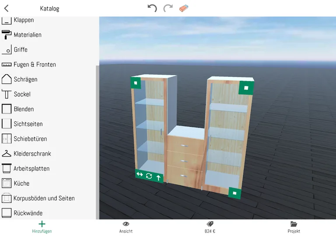Select Griffe in the catalog
This screenshot has width=336, height=236.
(21, 50)
